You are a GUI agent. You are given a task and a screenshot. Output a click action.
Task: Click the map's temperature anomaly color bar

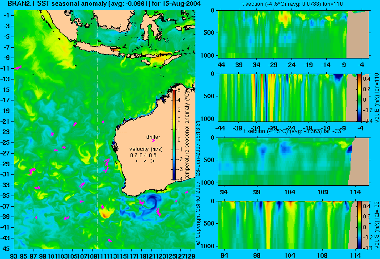coord(174,135)
